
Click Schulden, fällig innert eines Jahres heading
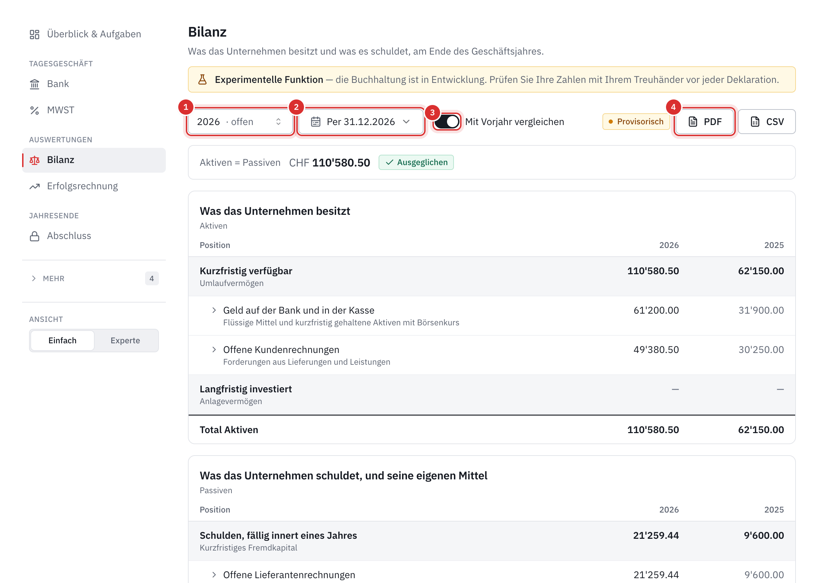(278, 536)
